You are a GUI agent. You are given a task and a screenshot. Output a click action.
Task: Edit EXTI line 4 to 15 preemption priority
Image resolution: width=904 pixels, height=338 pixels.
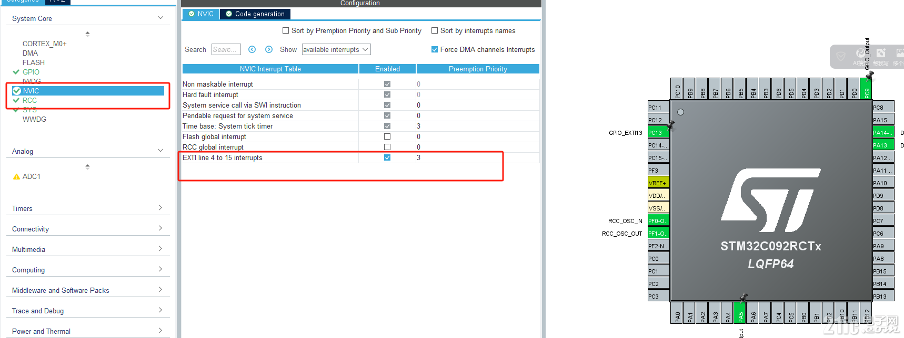point(477,157)
